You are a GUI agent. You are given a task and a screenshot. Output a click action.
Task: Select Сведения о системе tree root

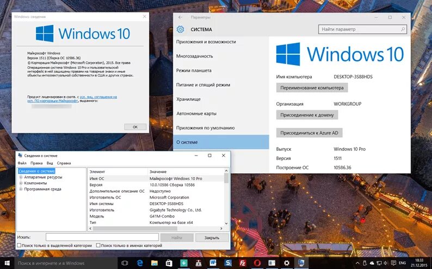pos(36,171)
